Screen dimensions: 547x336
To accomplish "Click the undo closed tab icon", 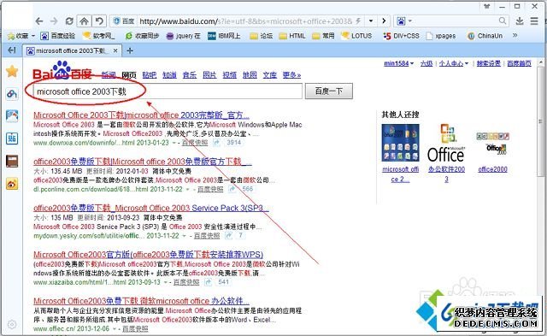I will click(99, 21).
